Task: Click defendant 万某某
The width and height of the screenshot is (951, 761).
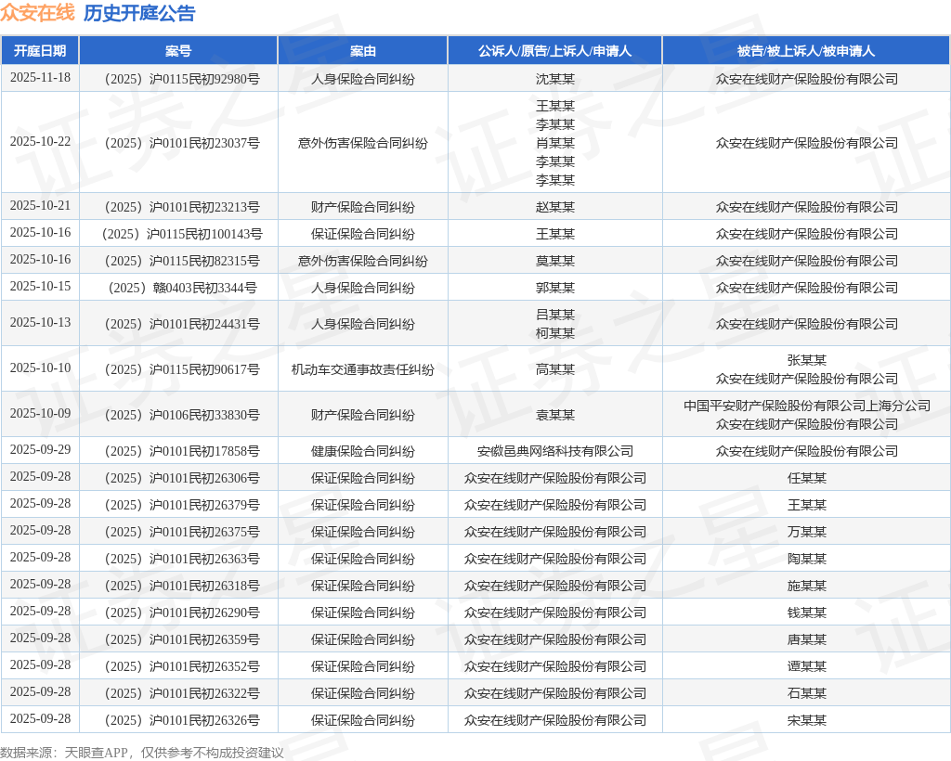Action: 807,532
